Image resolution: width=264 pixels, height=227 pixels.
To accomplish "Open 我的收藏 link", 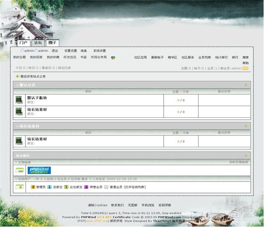I will 53,57.
